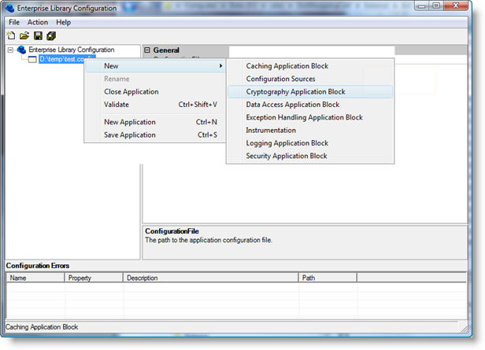
Task: Open the Action menu
Action: 38,22
